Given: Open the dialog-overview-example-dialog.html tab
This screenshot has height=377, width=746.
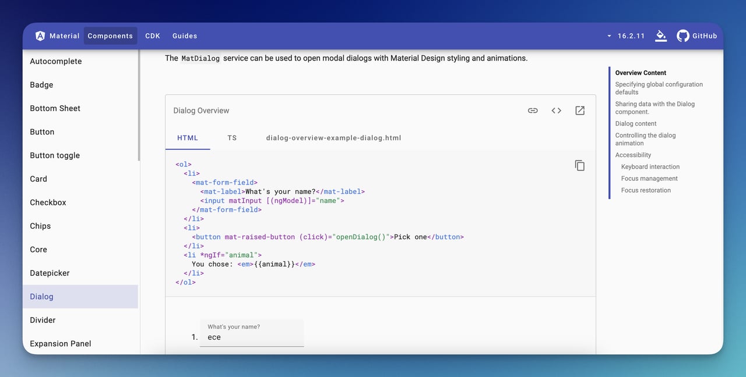Looking at the screenshot, I should coord(333,138).
